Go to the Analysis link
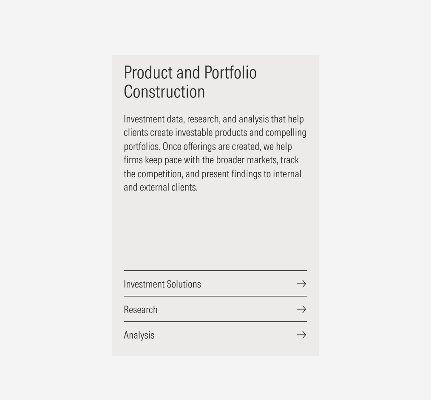 (x=139, y=335)
